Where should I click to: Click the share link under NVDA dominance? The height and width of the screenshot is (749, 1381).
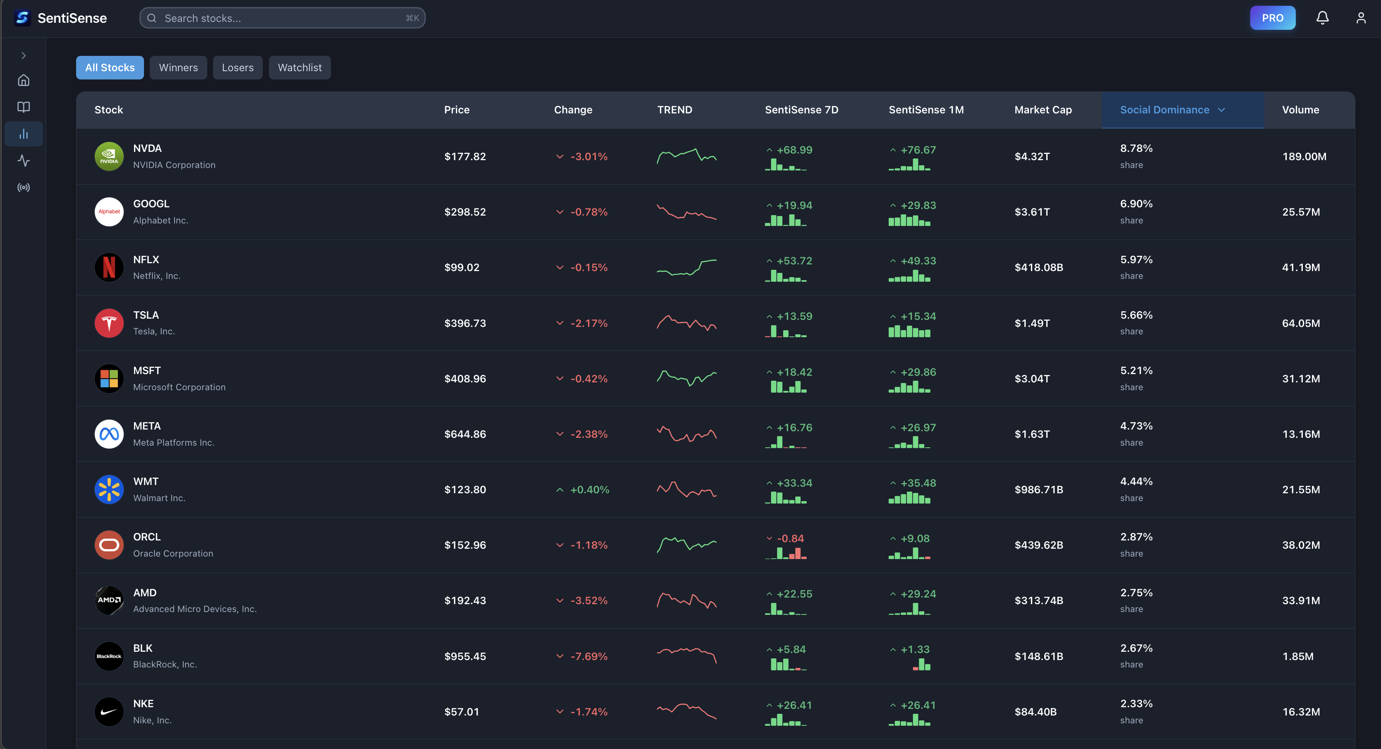(x=1132, y=165)
